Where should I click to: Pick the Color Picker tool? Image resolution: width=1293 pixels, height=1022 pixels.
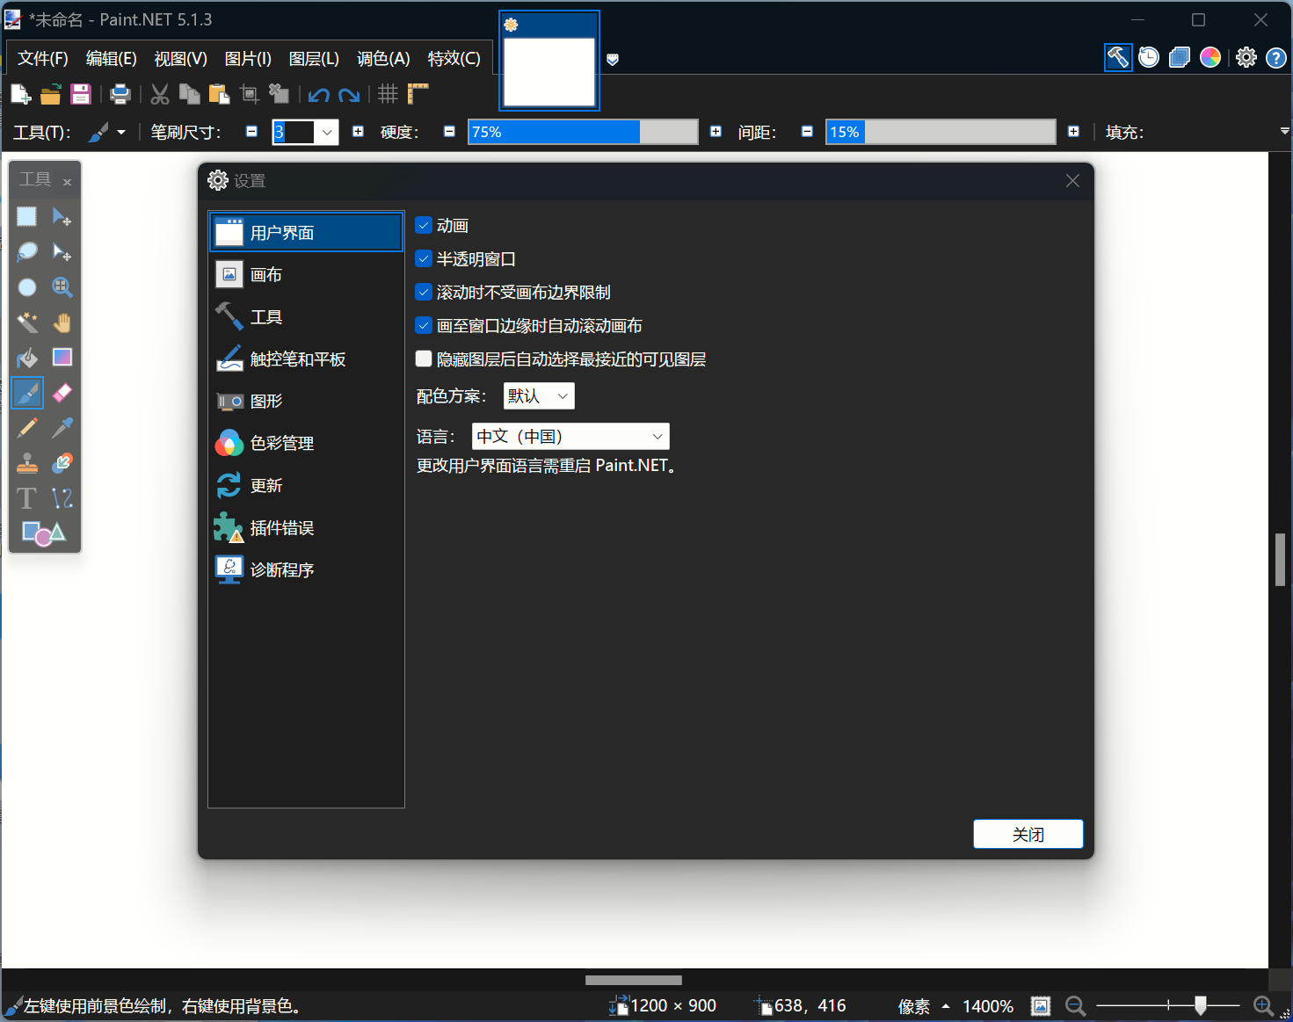[62, 428]
